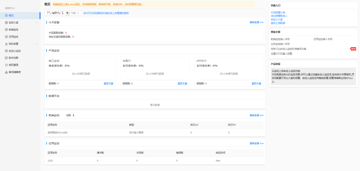Open the application selector dropdown at top
The width and height of the screenshot is (360, 171).
pos(63,13)
